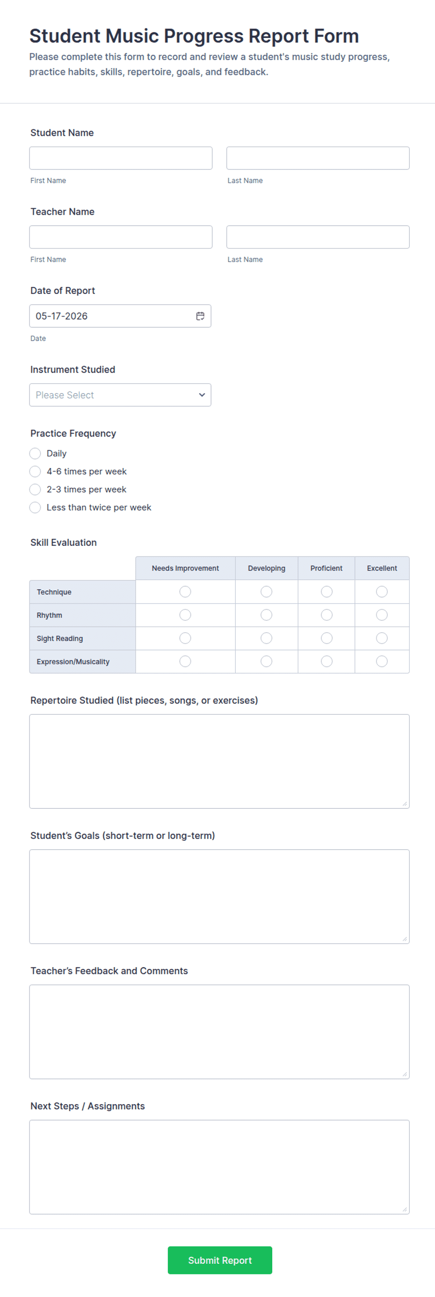The height and width of the screenshot is (1297, 435).
Task: Expand the Instrument Studied dropdown
Action: [120, 395]
